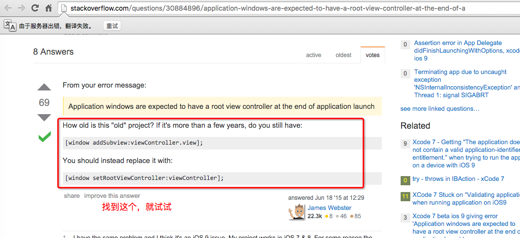The image size is (520, 238).
Task: Sort answers by active tab
Action: pos(313,55)
